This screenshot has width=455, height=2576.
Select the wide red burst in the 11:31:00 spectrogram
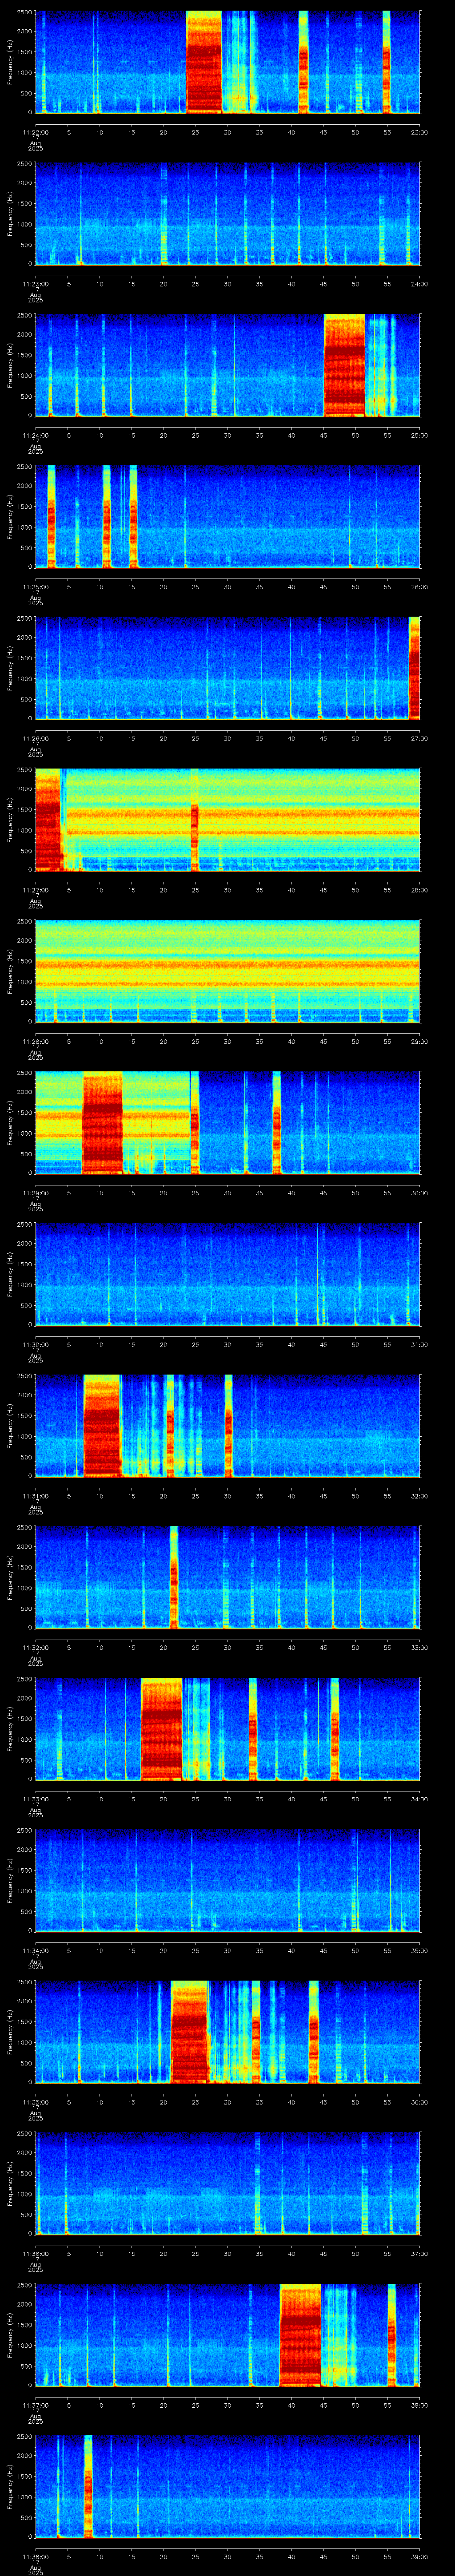[102, 1425]
